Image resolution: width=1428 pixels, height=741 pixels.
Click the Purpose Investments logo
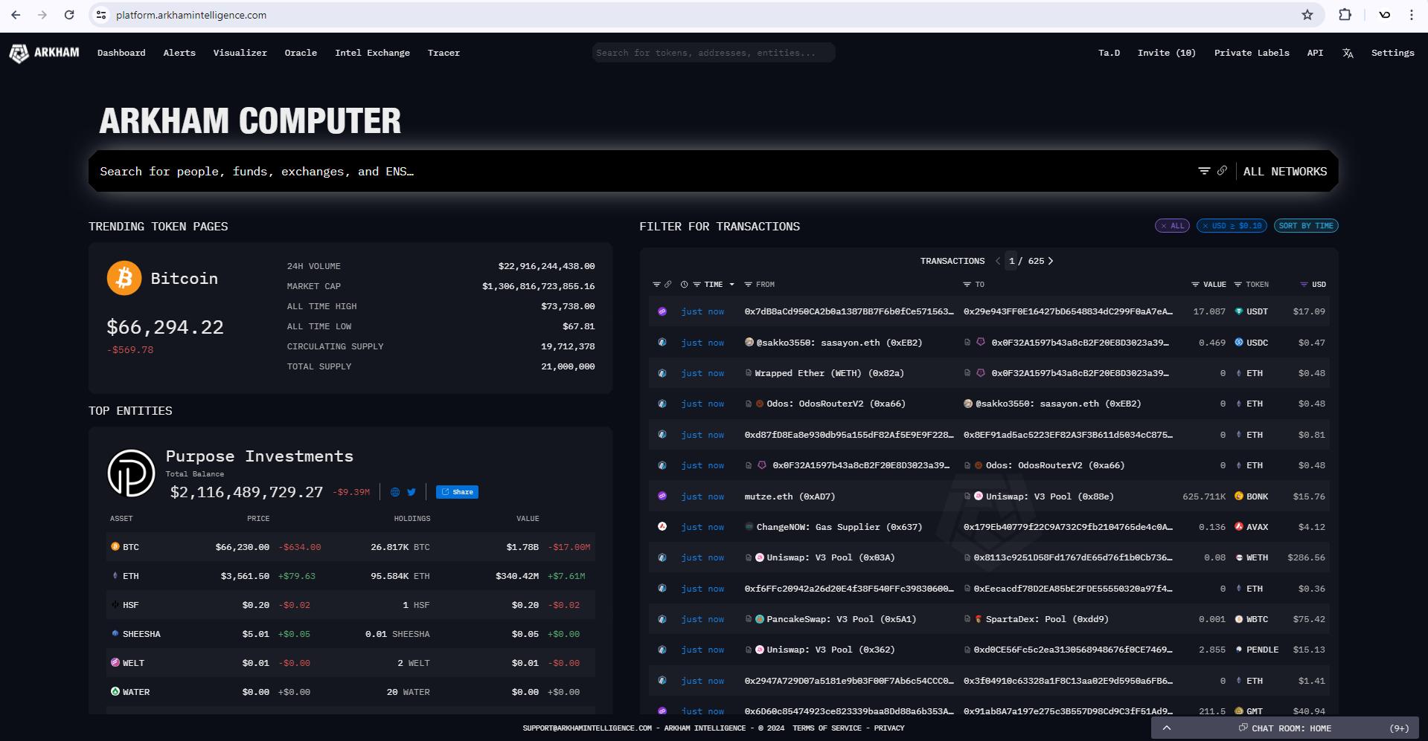tap(132, 473)
